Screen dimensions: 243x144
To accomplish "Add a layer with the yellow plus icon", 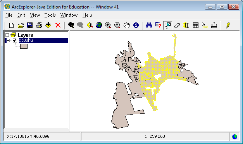I will click(48, 25).
